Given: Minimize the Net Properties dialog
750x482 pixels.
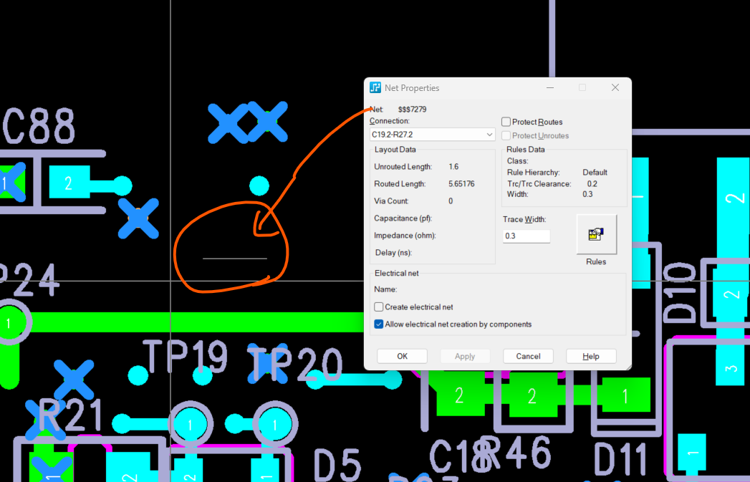Looking at the screenshot, I should click(x=550, y=87).
